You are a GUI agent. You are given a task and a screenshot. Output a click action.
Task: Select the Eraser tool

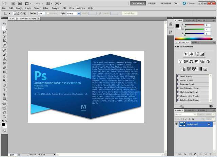(x=4, y=68)
